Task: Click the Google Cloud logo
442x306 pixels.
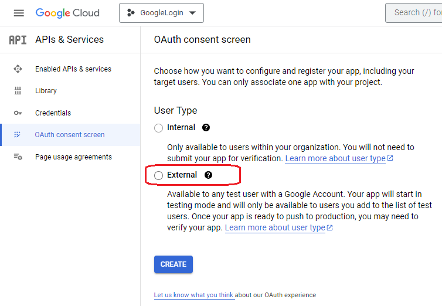Action: (x=67, y=13)
